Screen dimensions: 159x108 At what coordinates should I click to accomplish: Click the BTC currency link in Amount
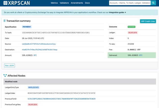pyautogui.click(x=35, y=55)
